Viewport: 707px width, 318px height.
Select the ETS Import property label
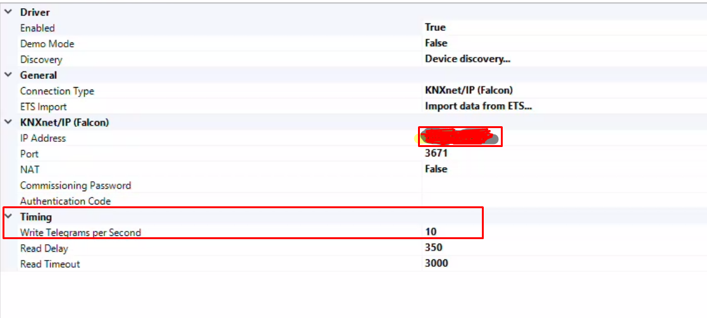coord(43,107)
